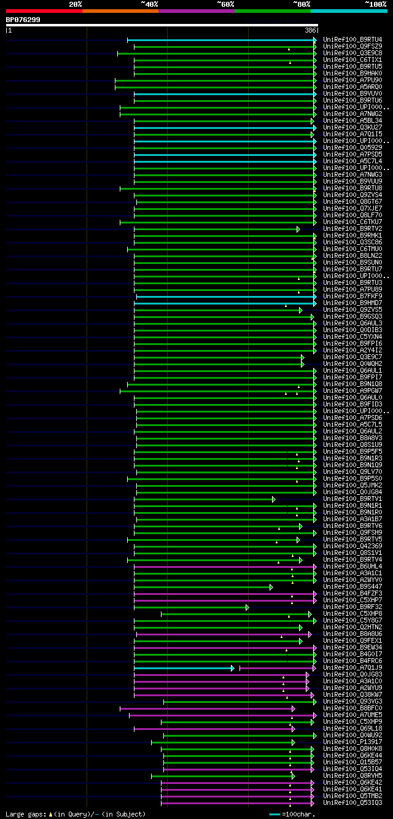The height and width of the screenshot is (819, 393).
Task: Select the UniRef100_Q8GT67 label
Action: [352, 202]
